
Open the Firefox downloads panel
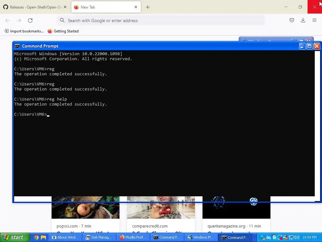(303, 20)
